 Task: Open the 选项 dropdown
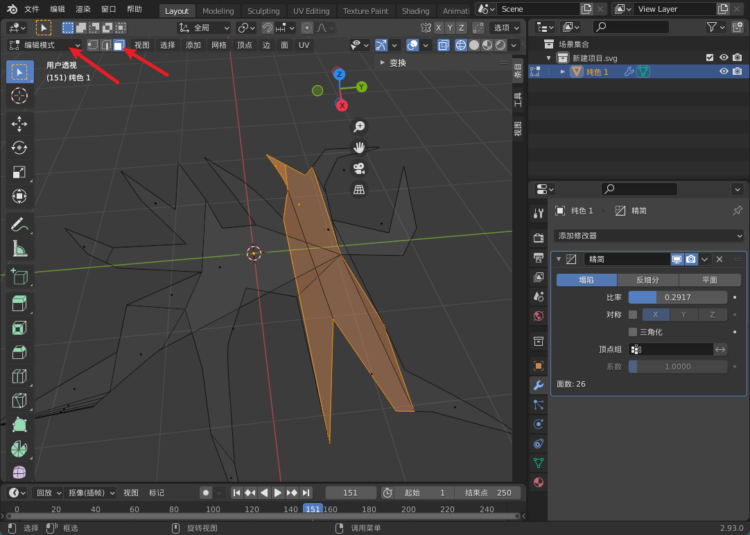(507, 28)
